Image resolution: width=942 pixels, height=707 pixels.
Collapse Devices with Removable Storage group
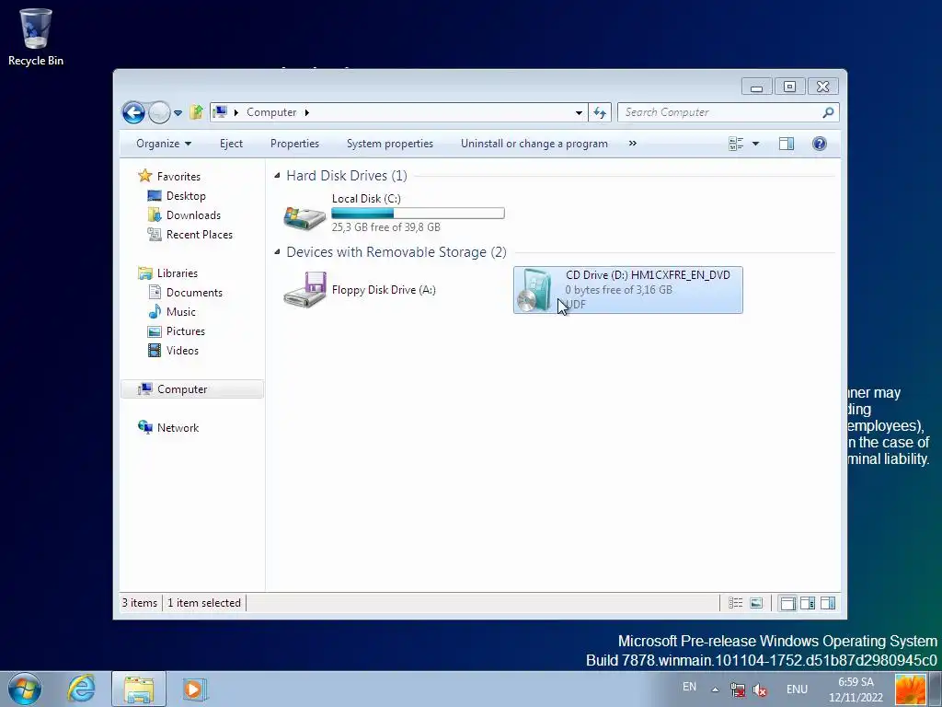(277, 252)
